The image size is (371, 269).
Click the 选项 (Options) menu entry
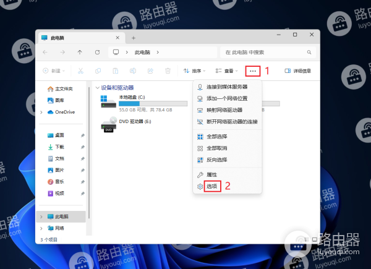[212, 186]
